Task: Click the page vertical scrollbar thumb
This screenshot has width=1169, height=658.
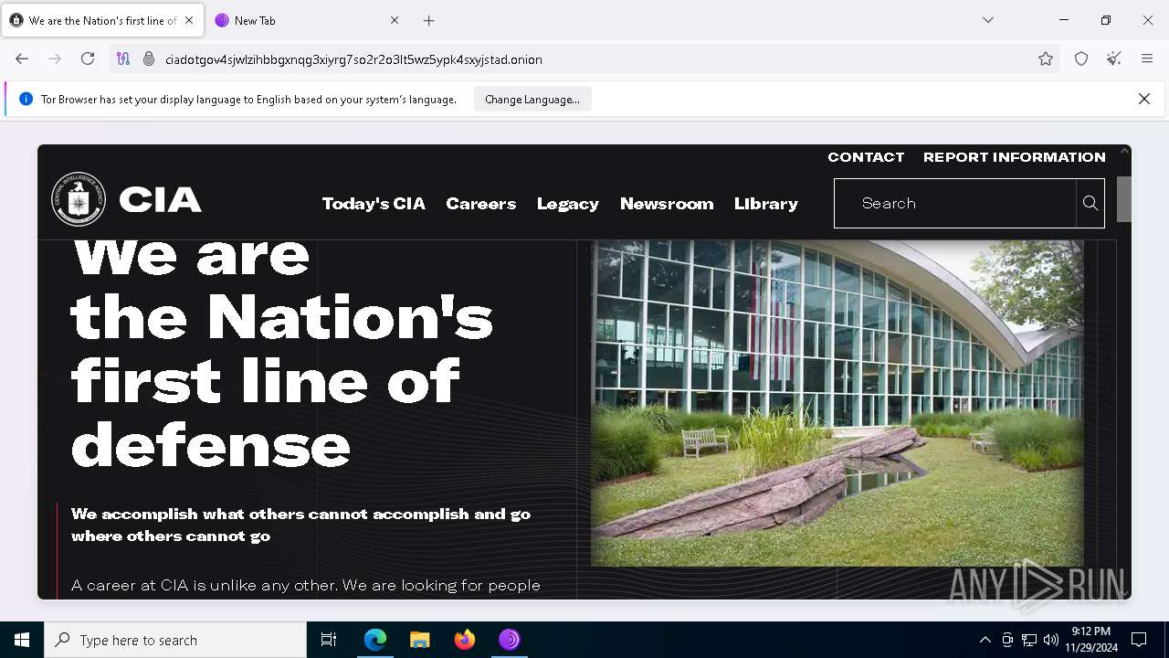Action: click(1124, 198)
